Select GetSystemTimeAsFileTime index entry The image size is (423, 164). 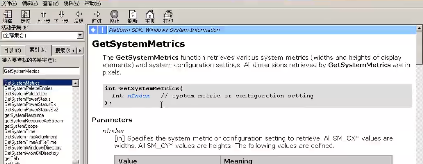pyautogui.click(x=31, y=142)
